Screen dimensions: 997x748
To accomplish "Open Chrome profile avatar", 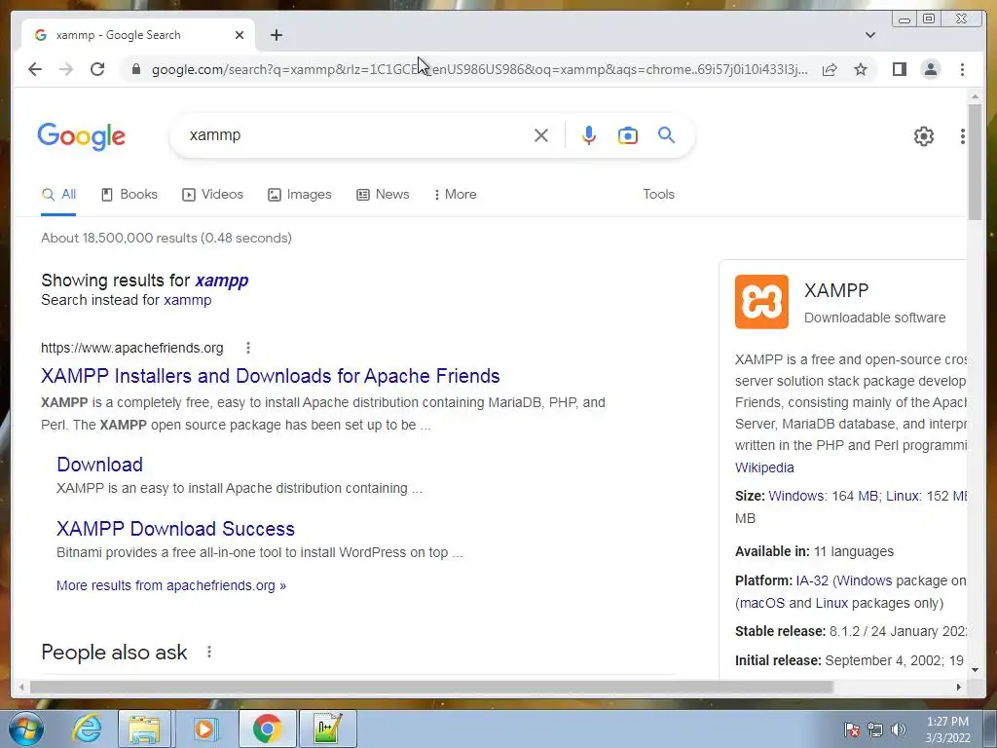I will click(x=930, y=69).
